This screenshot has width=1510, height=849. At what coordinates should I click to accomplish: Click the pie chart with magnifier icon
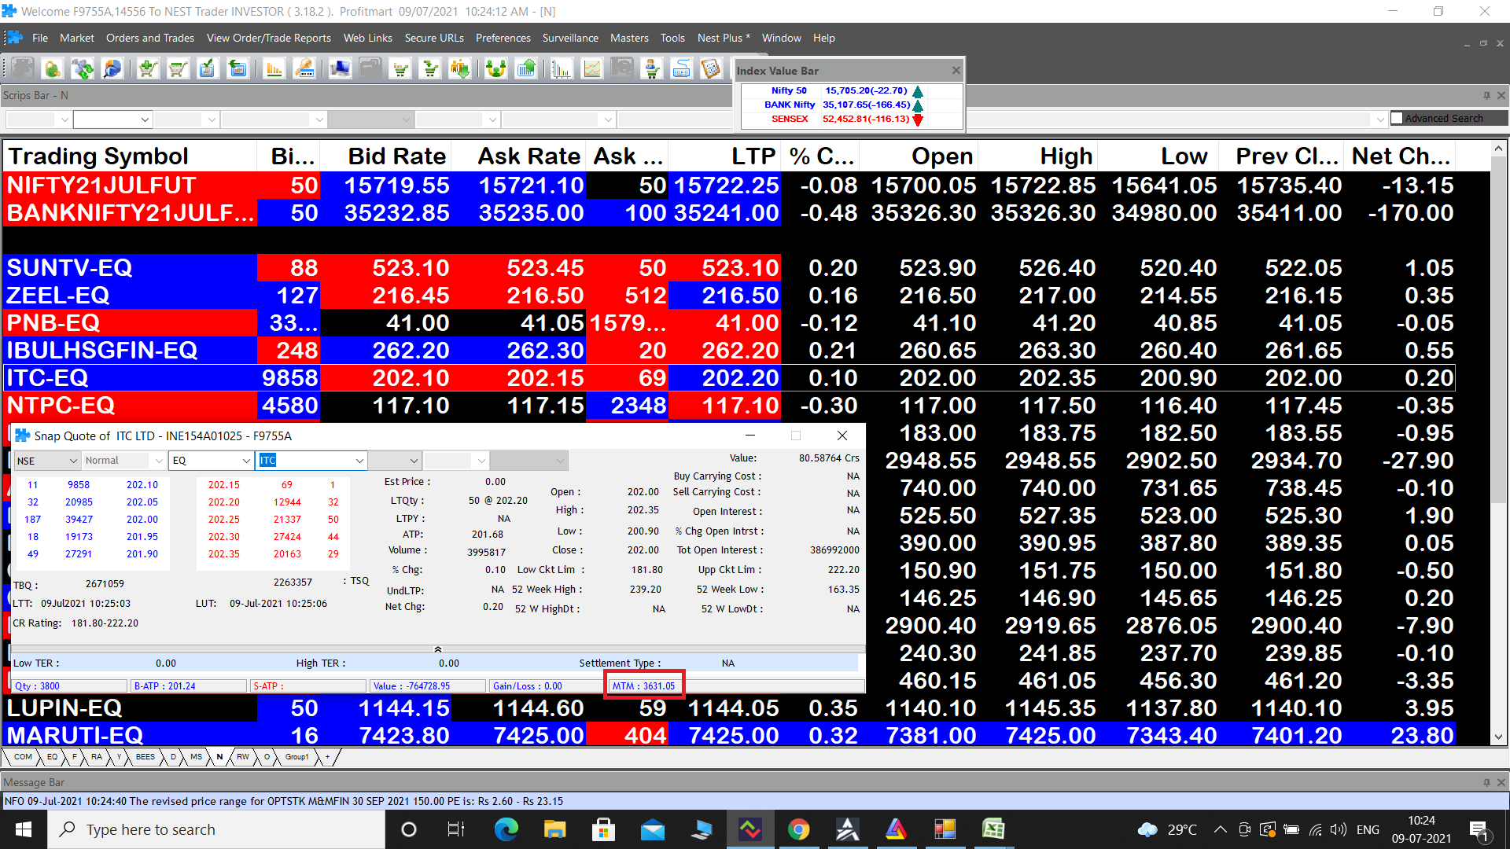point(112,69)
